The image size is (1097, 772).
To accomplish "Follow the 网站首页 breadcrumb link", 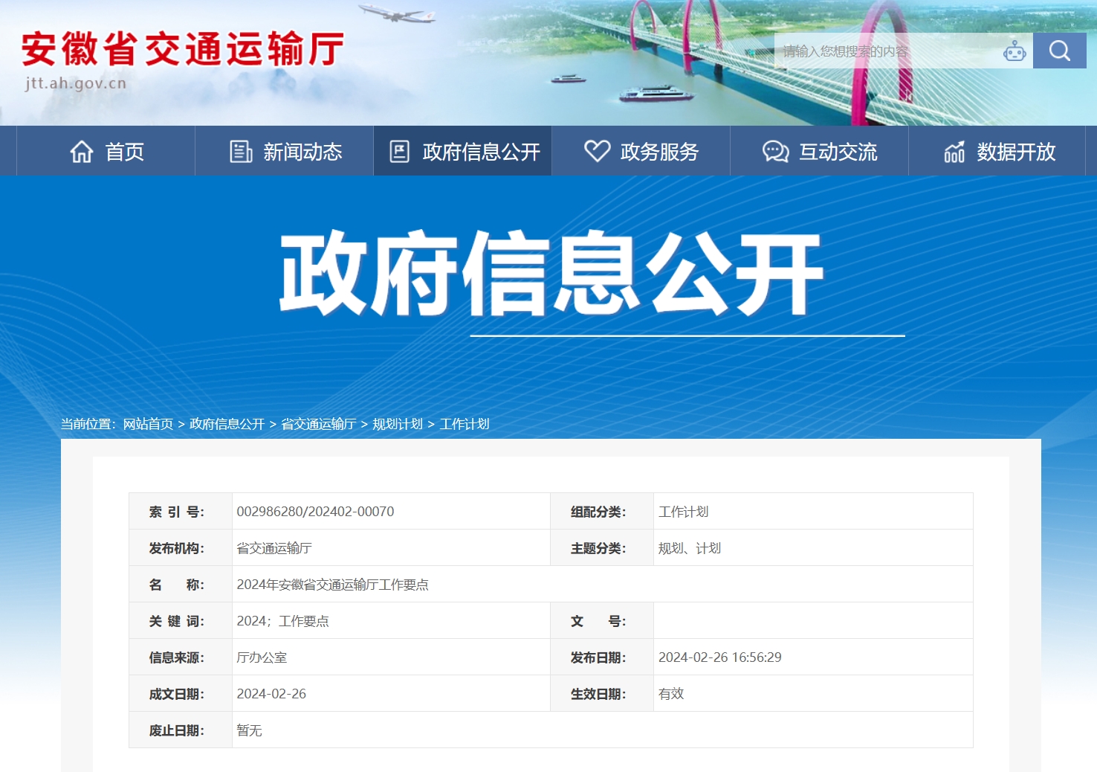I will 148,424.
